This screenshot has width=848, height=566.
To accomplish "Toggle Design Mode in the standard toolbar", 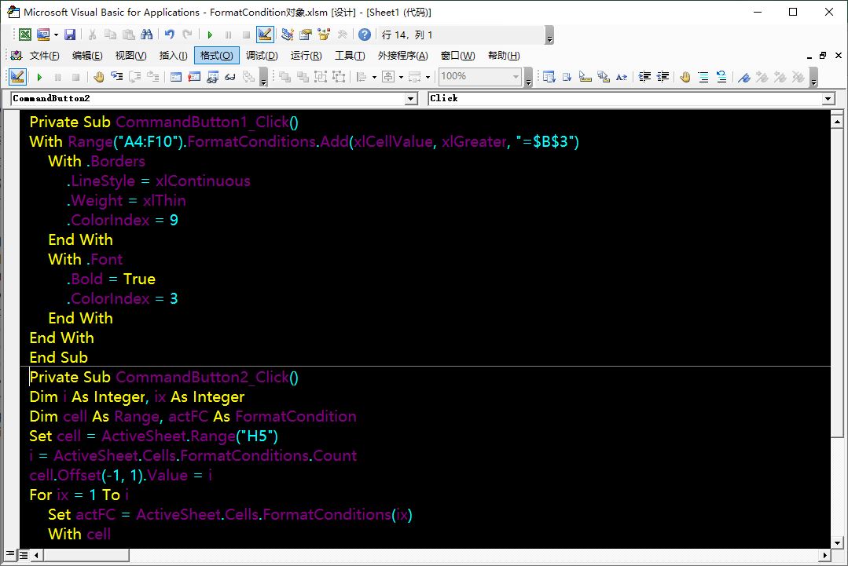I will click(264, 35).
